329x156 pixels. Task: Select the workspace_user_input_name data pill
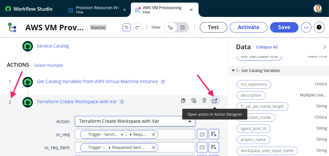267,151
